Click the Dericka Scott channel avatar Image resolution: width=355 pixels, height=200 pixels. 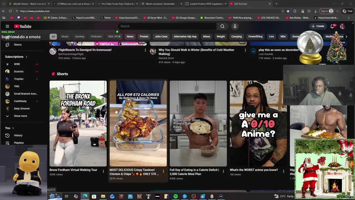153,51
